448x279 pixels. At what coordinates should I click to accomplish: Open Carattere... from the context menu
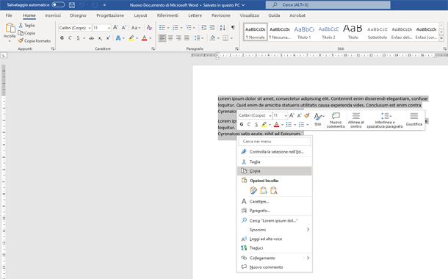pyautogui.click(x=275, y=202)
